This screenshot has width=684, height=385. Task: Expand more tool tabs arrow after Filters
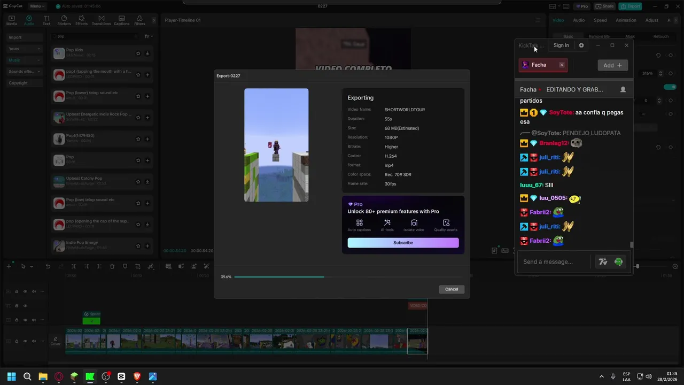pos(154,20)
